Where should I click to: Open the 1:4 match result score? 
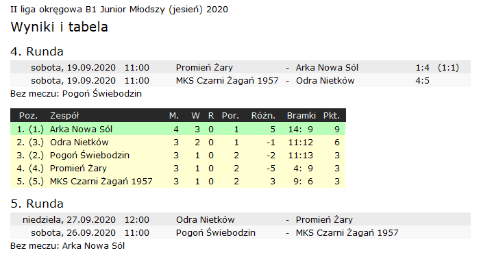click(422, 67)
